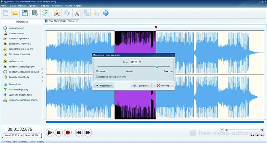Click the tempo slider handle in the dialog
The image size is (267, 143).
pyautogui.click(x=157, y=67)
